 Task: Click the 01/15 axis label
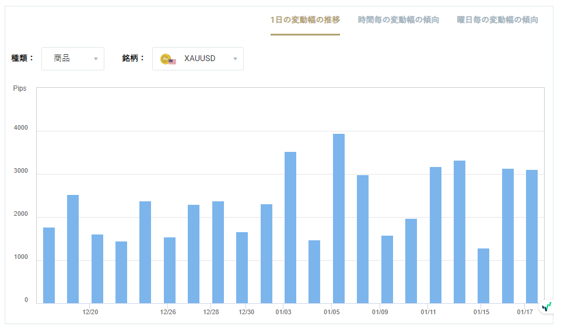click(481, 312)
